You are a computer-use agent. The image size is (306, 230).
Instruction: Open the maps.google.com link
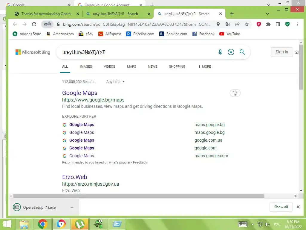pyautogui.click(x=211, y=156)
